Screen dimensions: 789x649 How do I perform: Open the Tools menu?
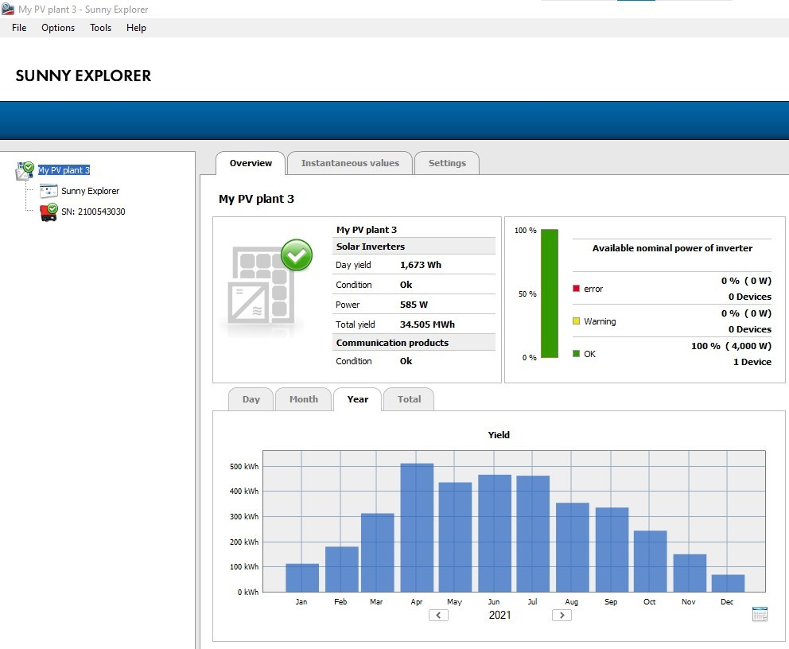101,28
